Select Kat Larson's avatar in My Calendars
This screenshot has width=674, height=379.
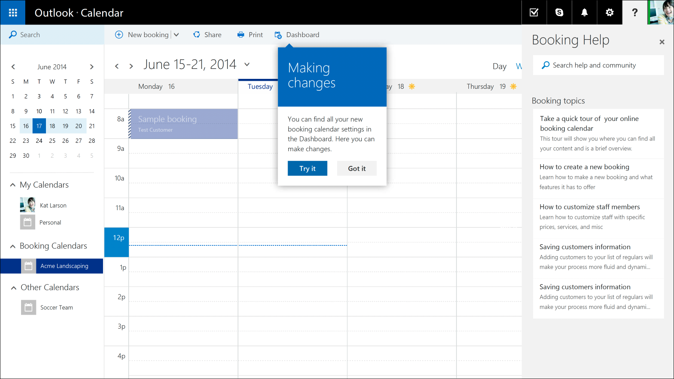[x=28, y=205]
